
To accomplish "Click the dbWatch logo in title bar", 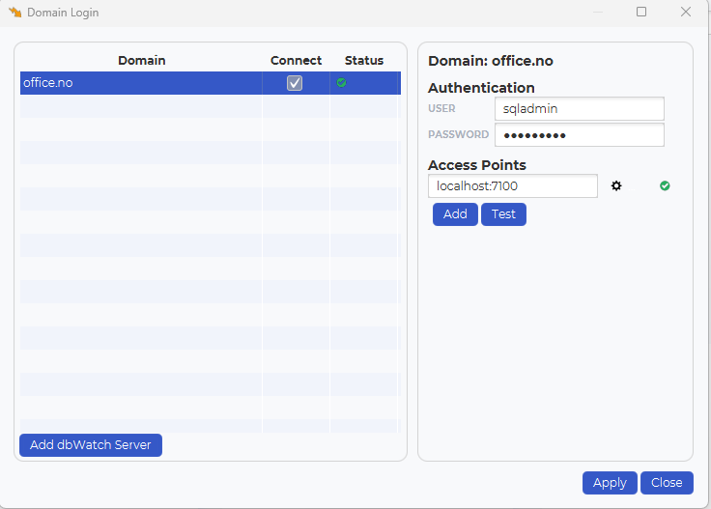I will [x=14, y=13].
